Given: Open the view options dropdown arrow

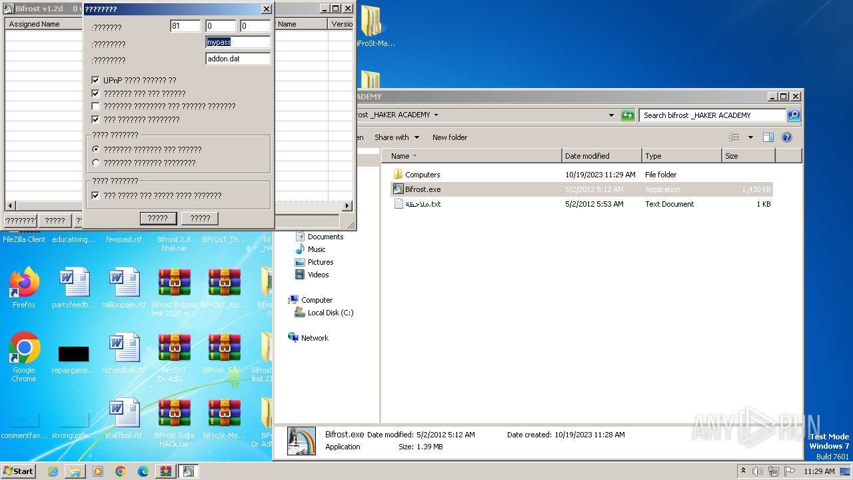Looking at the screenshot, I should tap(750, 137).
